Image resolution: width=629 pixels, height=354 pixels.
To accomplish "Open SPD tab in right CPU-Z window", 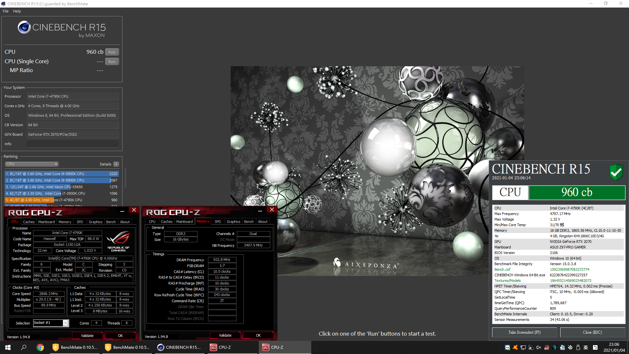I will coord(218,222).
